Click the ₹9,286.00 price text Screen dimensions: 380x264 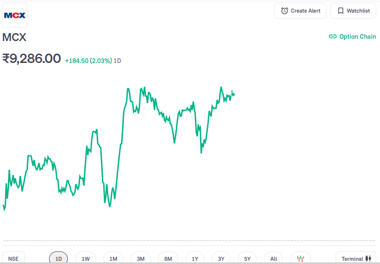click(x=32, y=58)
